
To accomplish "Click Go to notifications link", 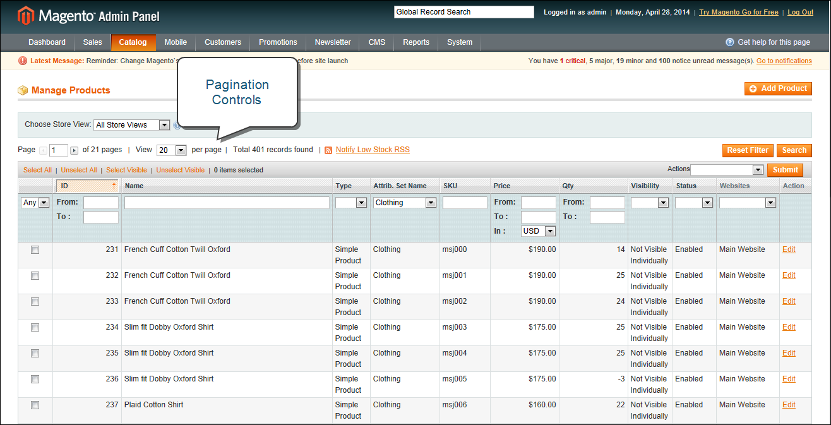I will click(x=784, y=61).
